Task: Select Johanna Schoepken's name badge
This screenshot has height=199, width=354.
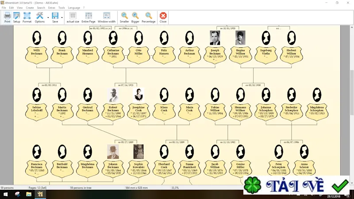Action: (x=266, y=112)
